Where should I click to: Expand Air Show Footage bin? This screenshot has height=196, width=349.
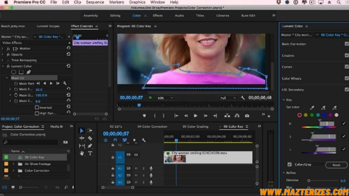(x=14, y=164)
